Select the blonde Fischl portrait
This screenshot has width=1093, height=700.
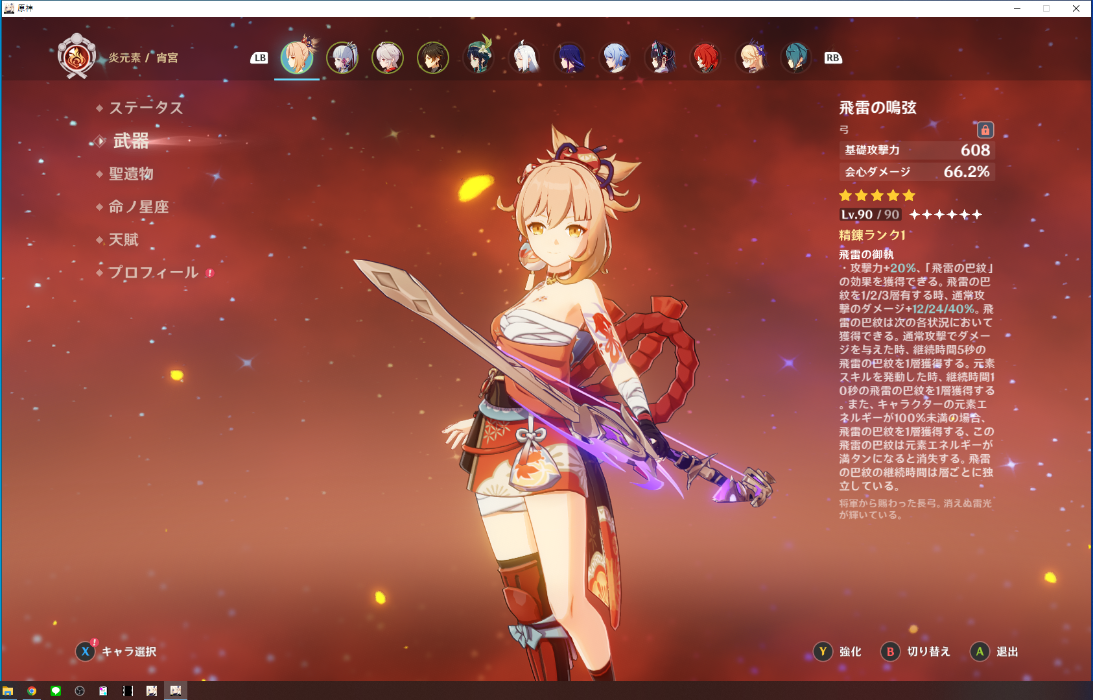(x=751, y=58)
